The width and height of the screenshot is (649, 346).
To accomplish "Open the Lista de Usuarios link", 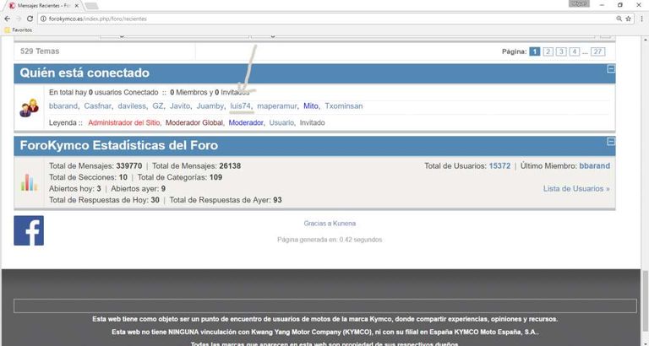I will click(x=575, y=189).
